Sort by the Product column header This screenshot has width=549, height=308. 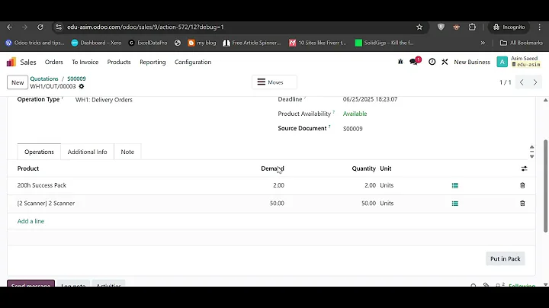28,168
